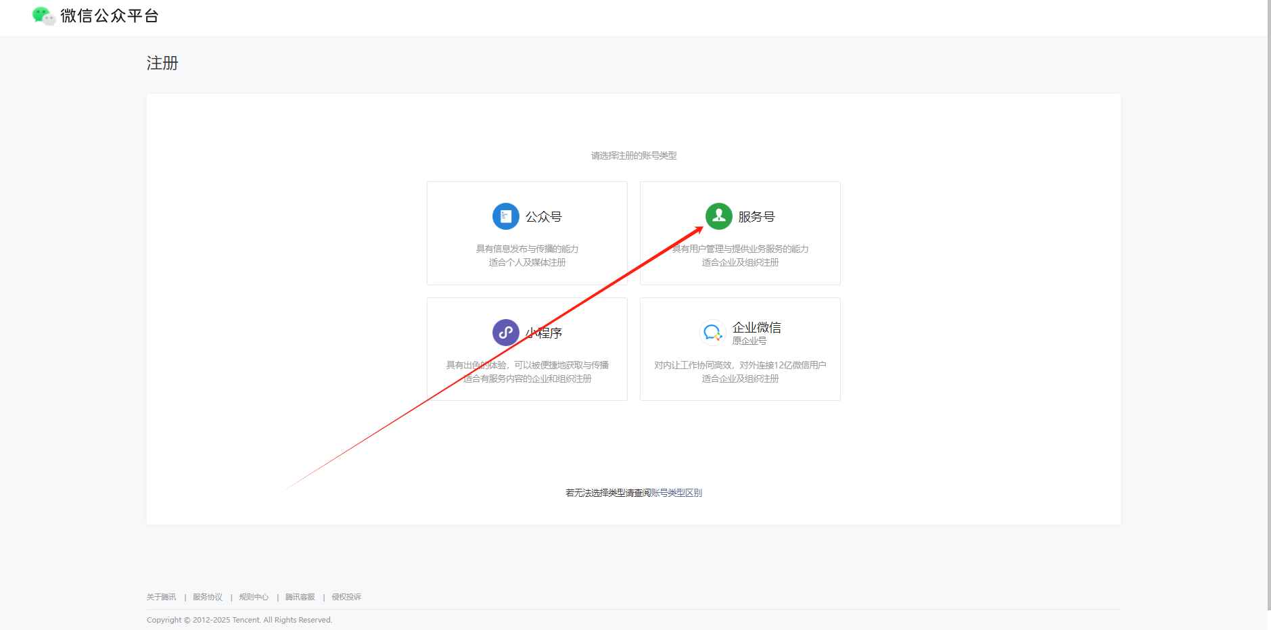Pick the 小程序 account type title
The image size is (1271, 630).
point(545,333)
